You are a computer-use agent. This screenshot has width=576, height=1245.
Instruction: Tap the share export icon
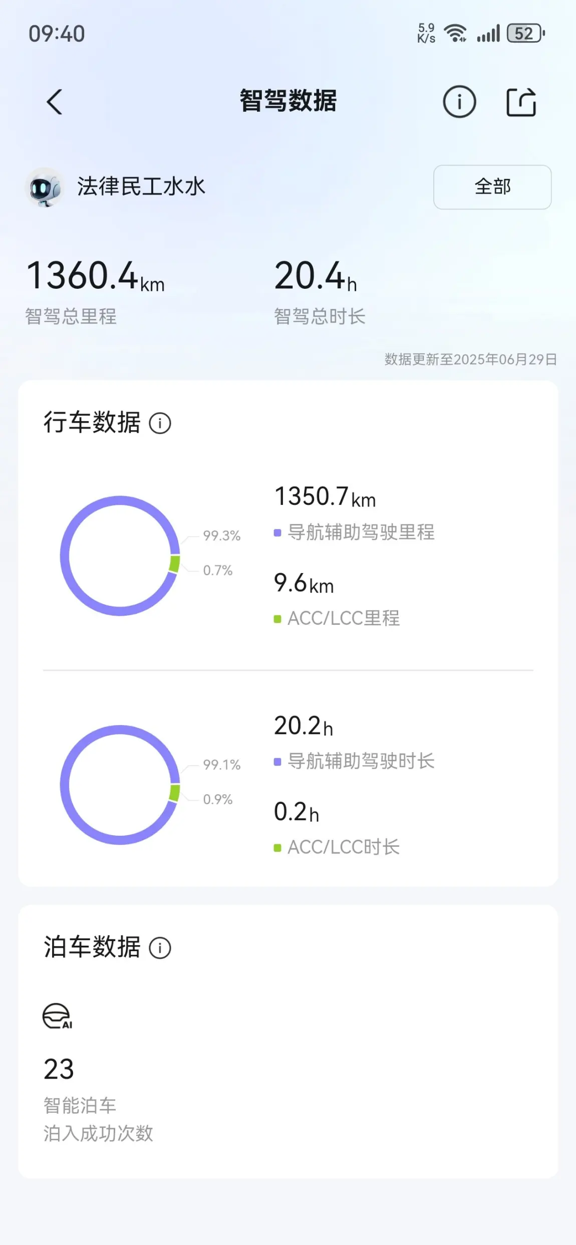pos(521,102)
